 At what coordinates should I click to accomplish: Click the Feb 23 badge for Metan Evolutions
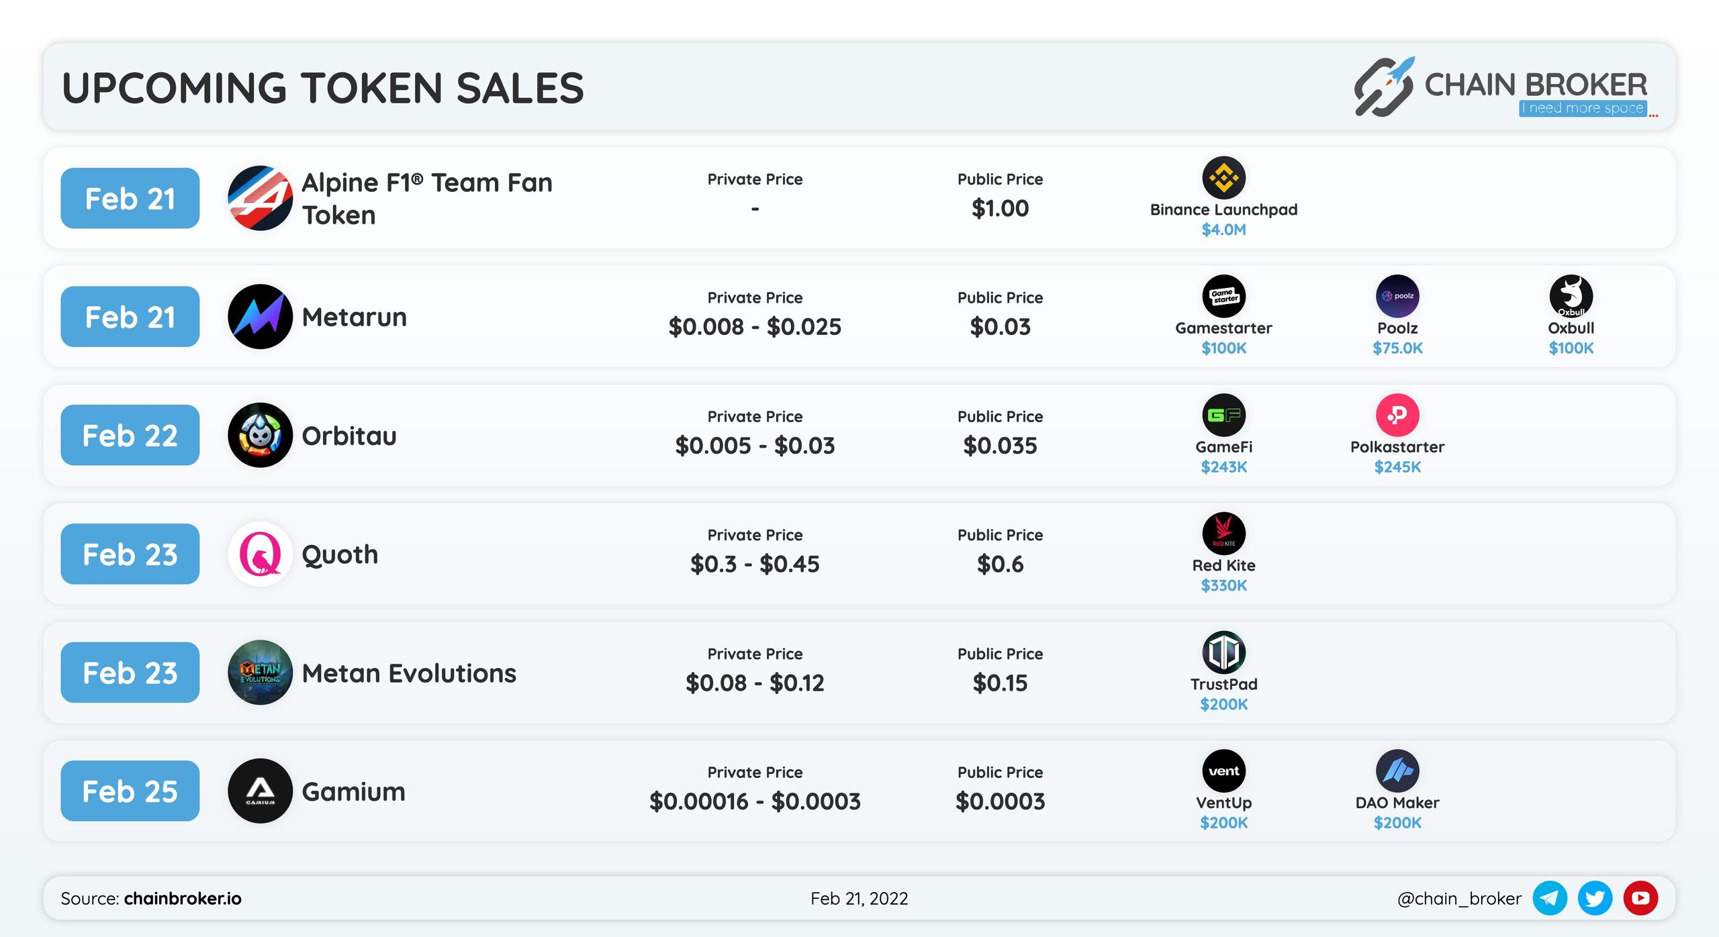(x=130, y=673)
